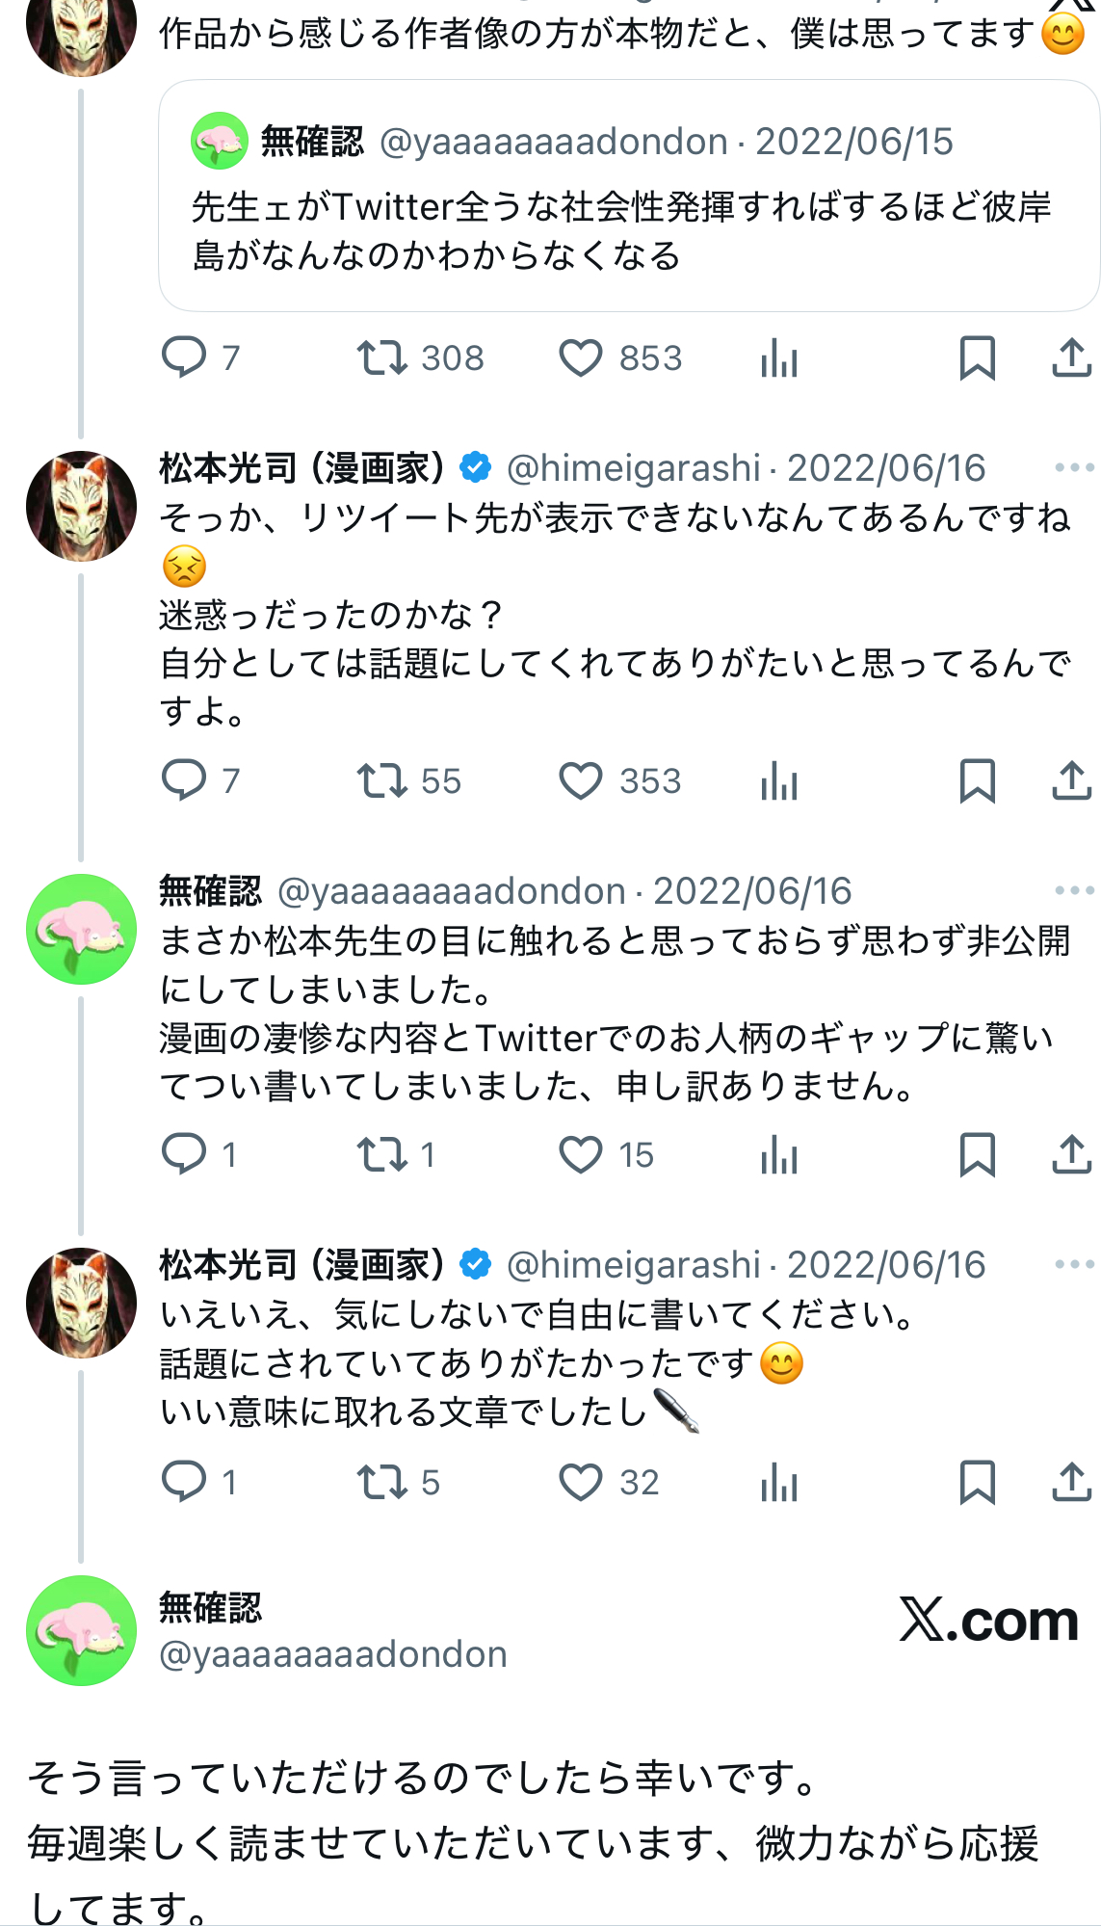Open 松本光司 fox mask avatar on last reply
The image size is (1101, 1926).
81,1303
